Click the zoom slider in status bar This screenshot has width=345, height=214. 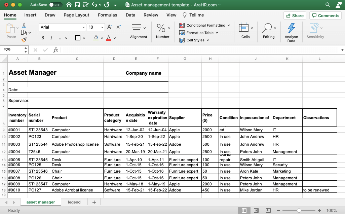pos(299,211)
